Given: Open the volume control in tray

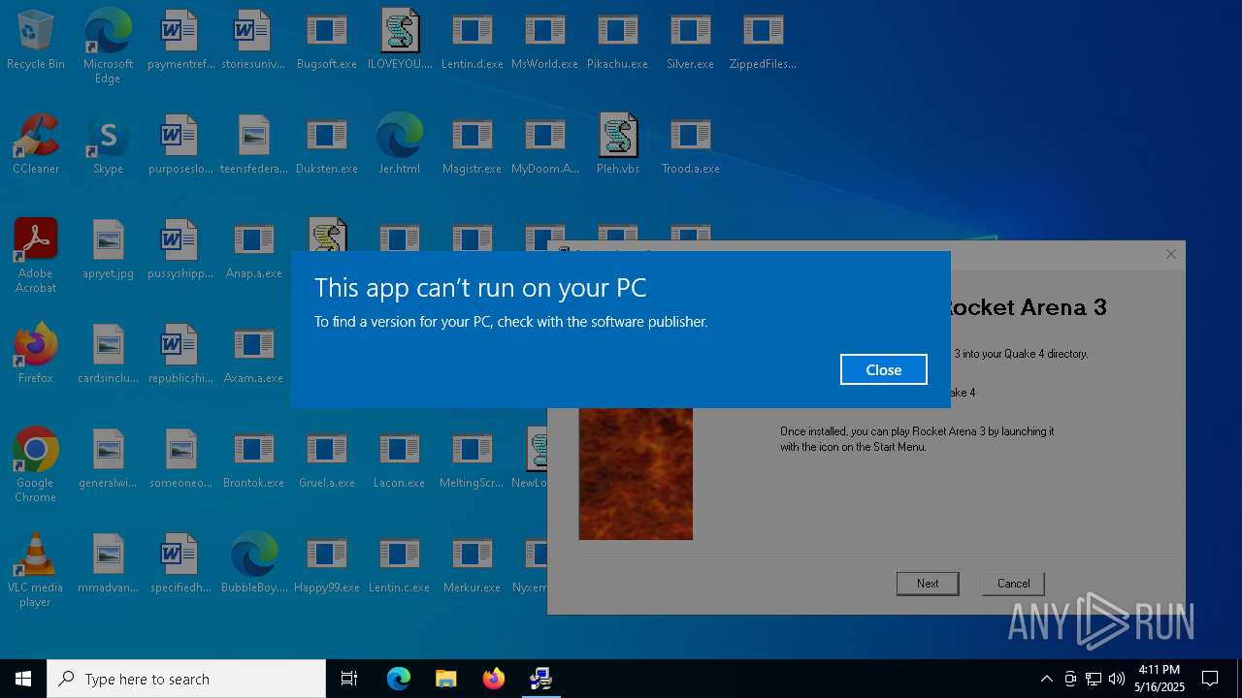Looking at the screenshot, I should (x=1116, y=679).
